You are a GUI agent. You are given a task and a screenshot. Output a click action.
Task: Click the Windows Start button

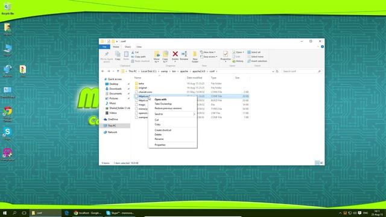point(5,213)
